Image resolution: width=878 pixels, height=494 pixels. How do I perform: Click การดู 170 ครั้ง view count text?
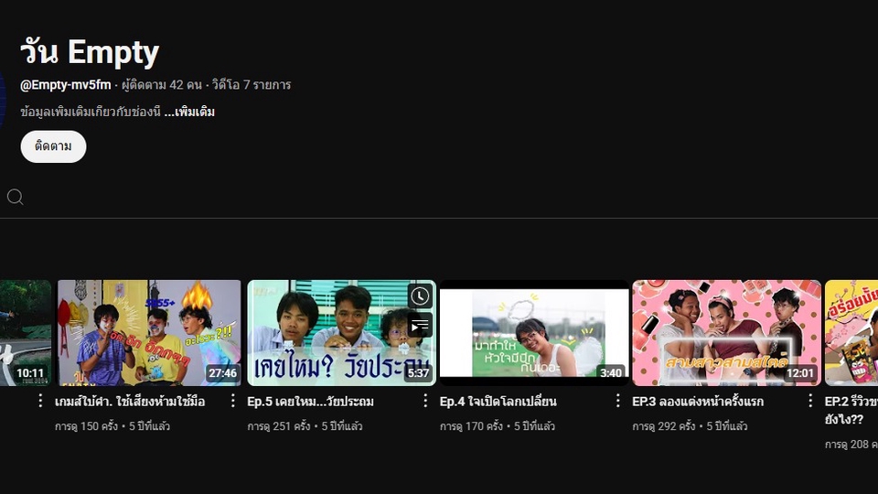coord(471,426)
